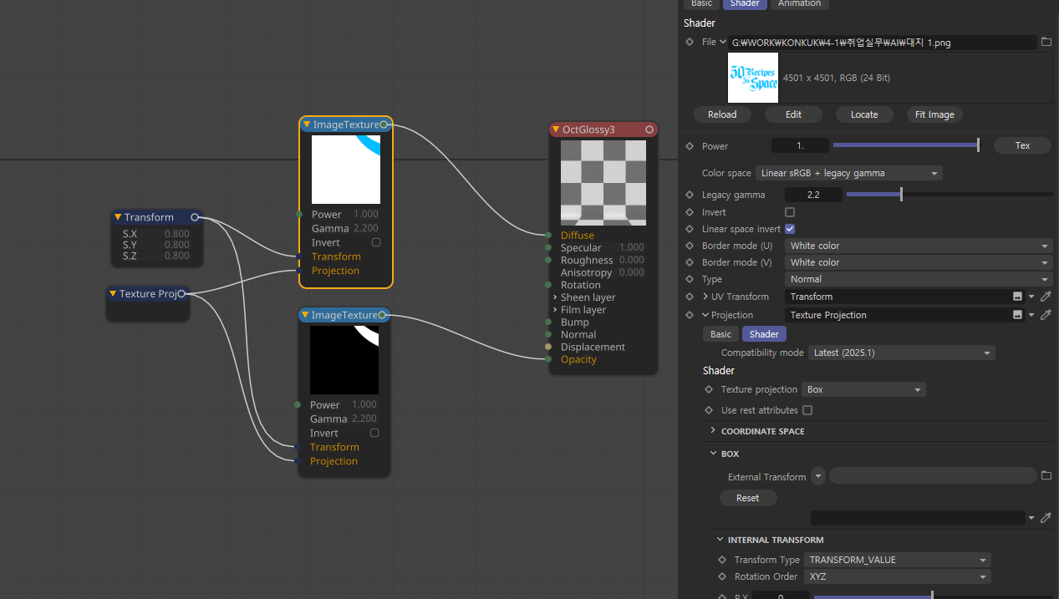Select the Shader tab under Projection
This screenshot has width=1059, height=599.
pos(764,334)
